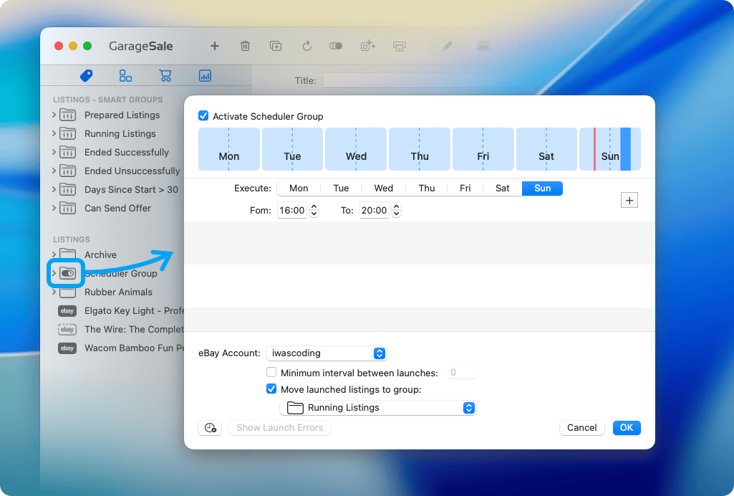Click the dimmed preview layout toolbar icon
Viewport: 734px width, 496px height.
click(x=483, y=46)
